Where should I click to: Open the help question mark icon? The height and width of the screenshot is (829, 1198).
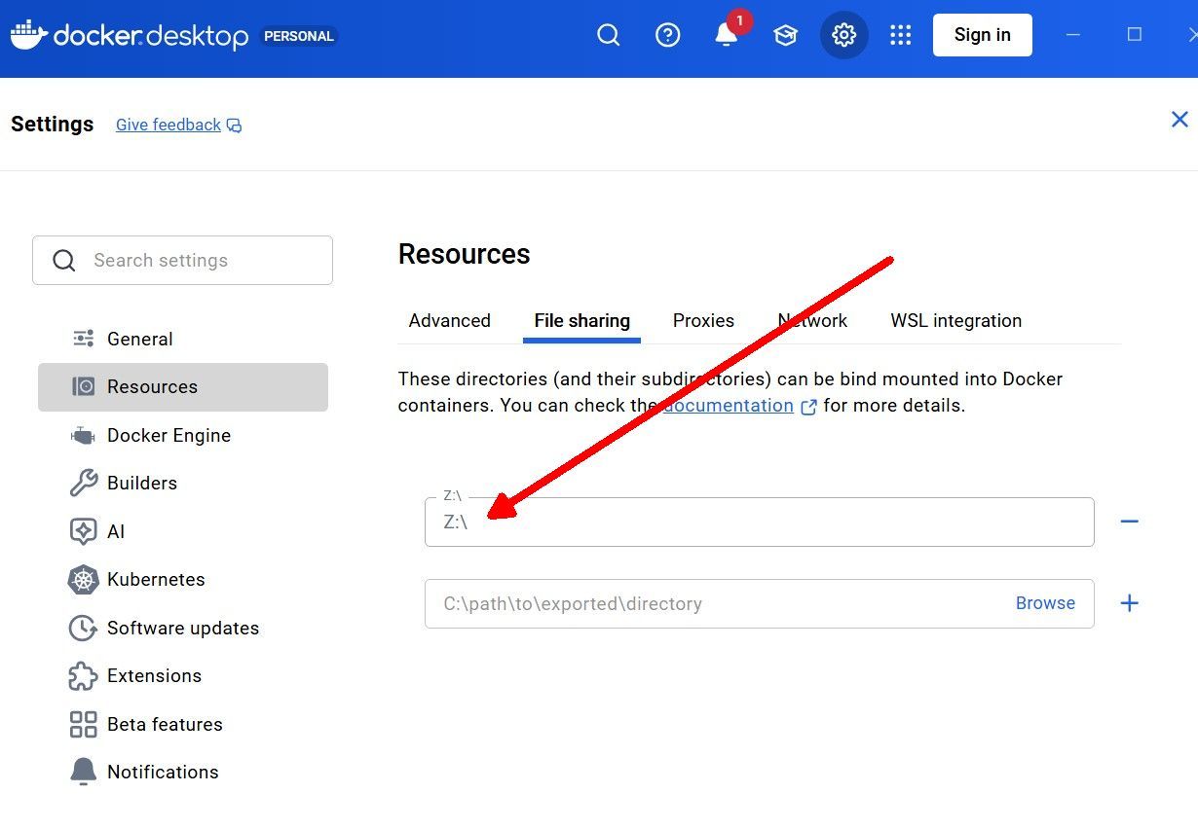(668, 35)
